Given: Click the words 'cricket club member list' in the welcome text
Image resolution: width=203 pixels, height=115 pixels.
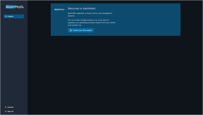Looking at the screenshot, I should (107, 24).
